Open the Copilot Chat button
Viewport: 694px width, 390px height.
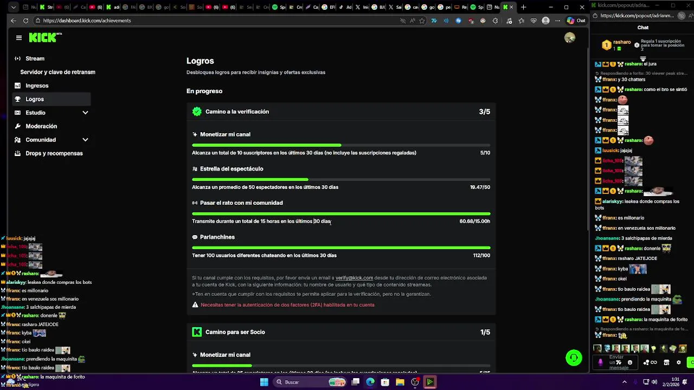pos(576,21)
